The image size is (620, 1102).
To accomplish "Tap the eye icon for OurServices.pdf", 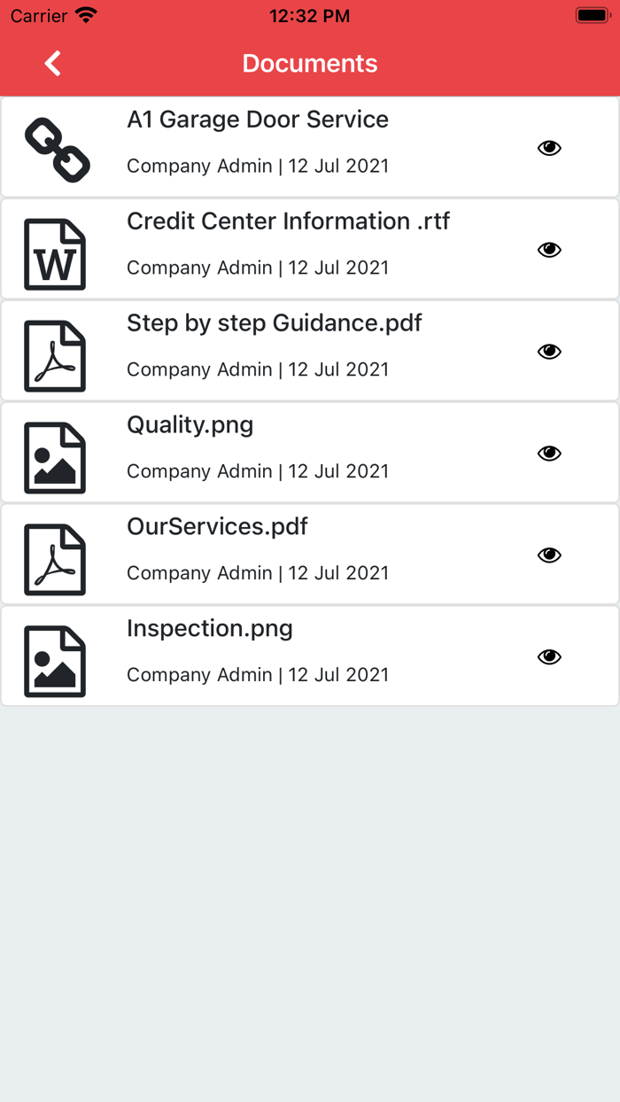I will point(549,555).
